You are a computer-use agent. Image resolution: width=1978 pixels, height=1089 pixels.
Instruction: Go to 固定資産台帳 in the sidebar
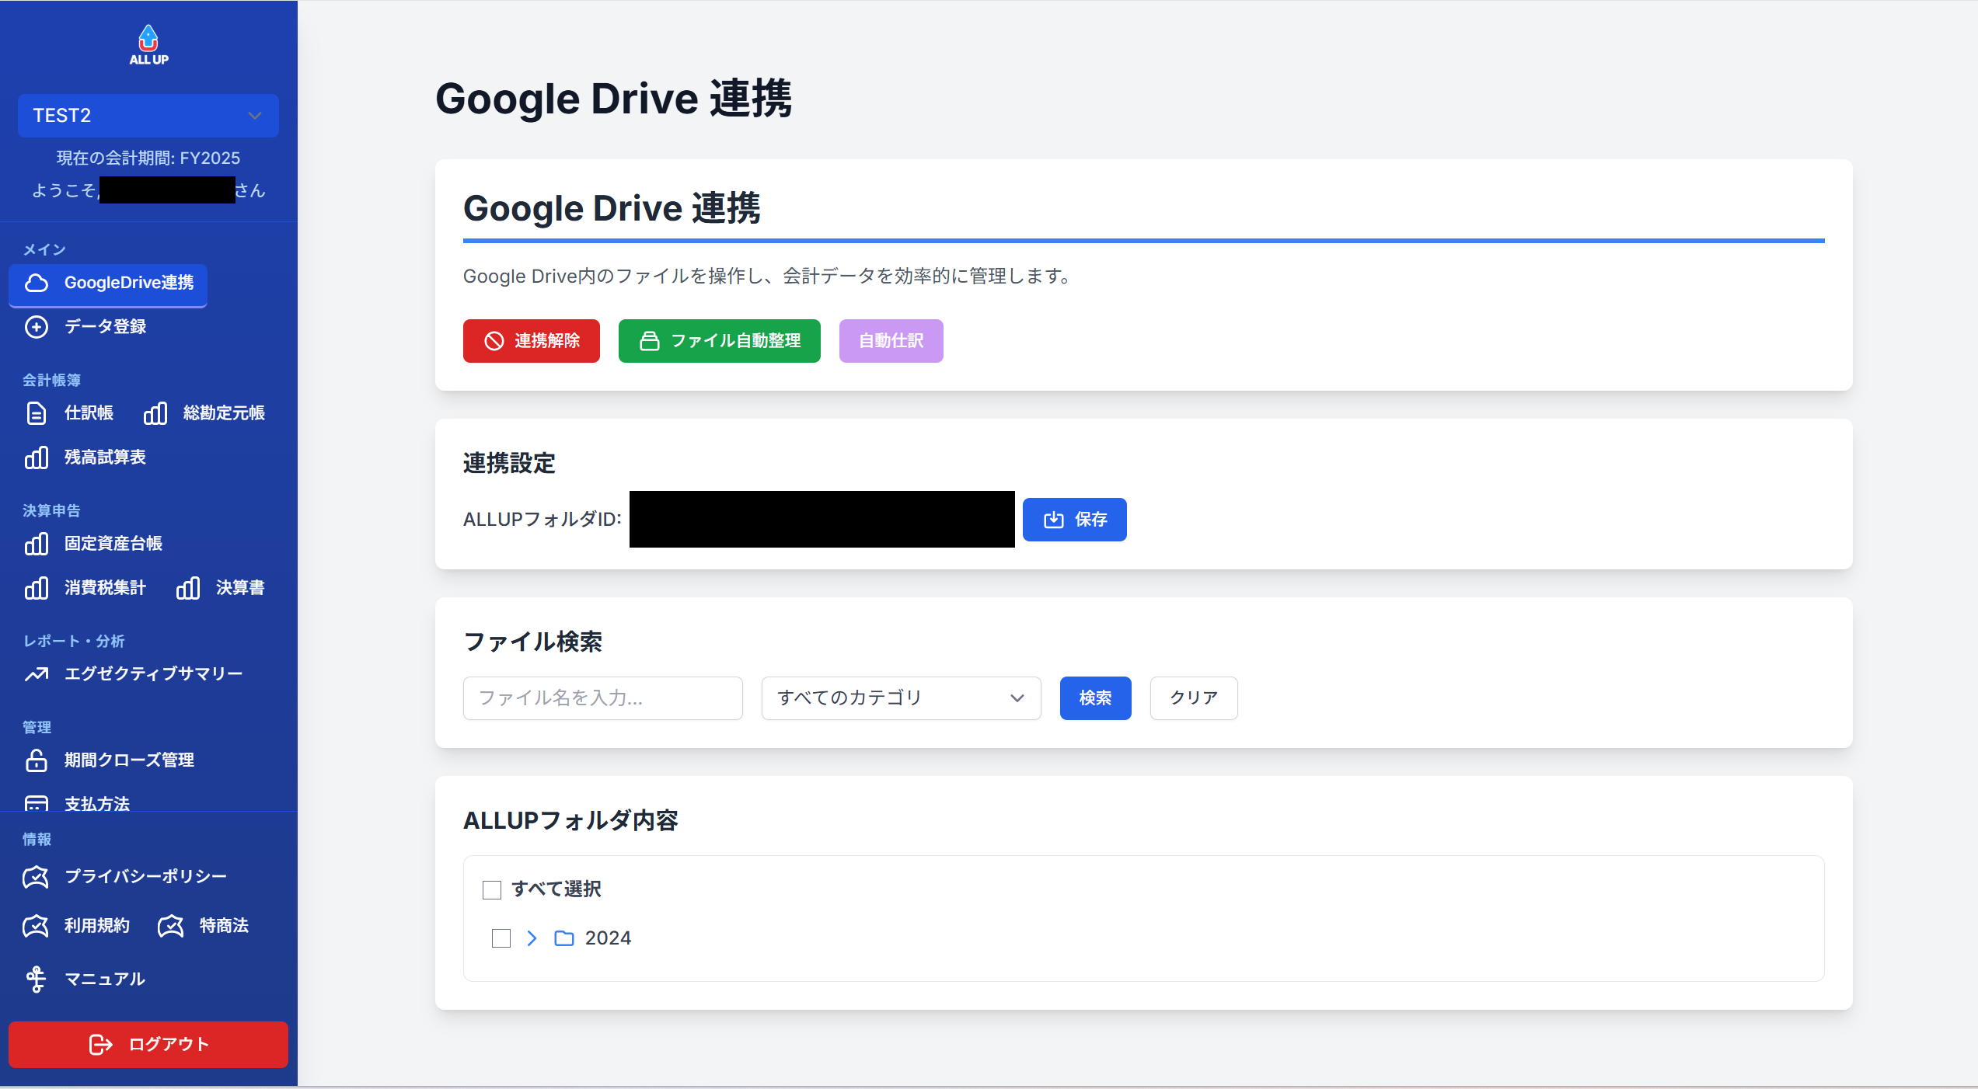(113, 544)
